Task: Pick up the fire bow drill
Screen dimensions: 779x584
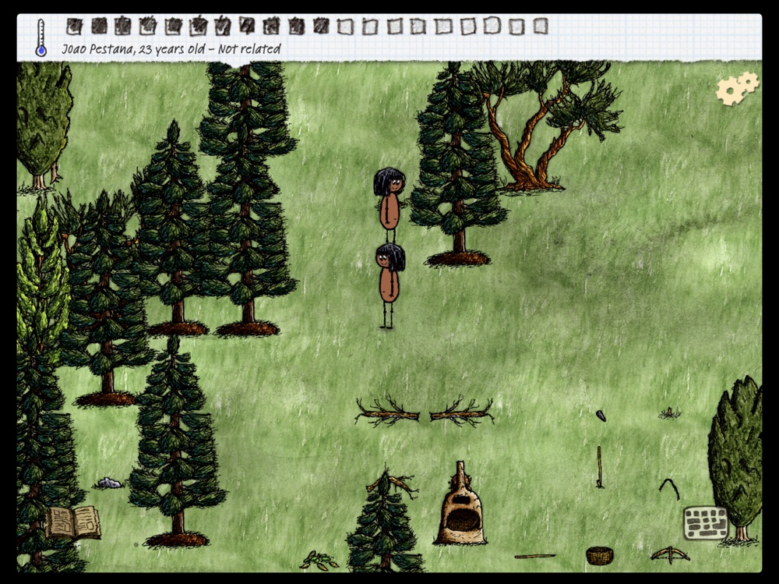Action: [x=669, y=554]
